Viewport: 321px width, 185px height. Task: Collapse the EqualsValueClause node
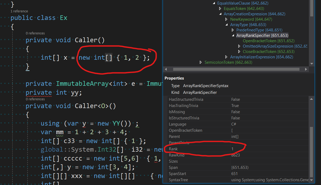pyautogui.click(x=214, y=3)
